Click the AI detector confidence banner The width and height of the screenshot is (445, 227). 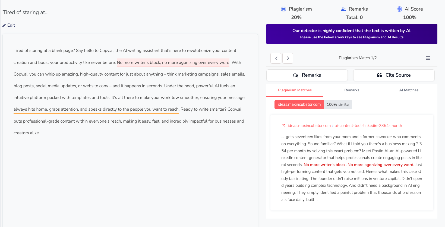tap(352, 34)
